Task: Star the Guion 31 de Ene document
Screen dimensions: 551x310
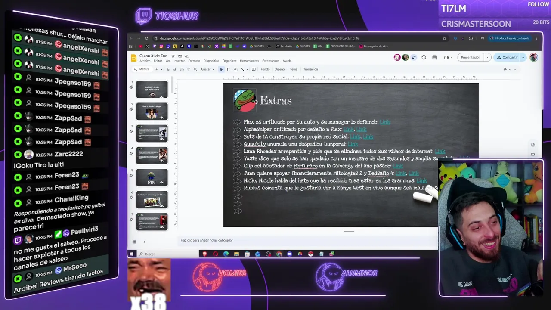Action: click(173, 56)
